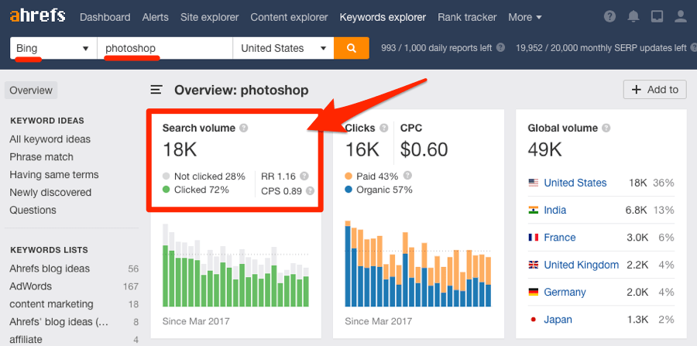The height and width of the screenshot is (346, 697).
Task: Click the 19,952 / 20,000 monthly SERP updates text
Action: point(602,47)
